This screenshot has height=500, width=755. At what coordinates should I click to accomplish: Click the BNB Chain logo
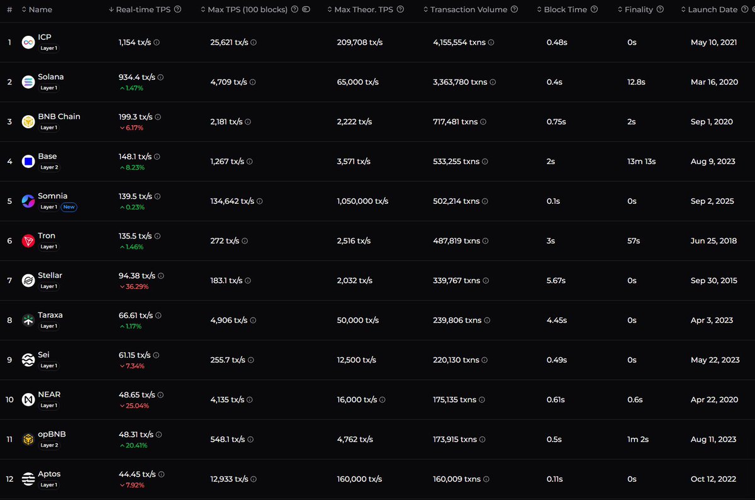[x=28, y=121]
